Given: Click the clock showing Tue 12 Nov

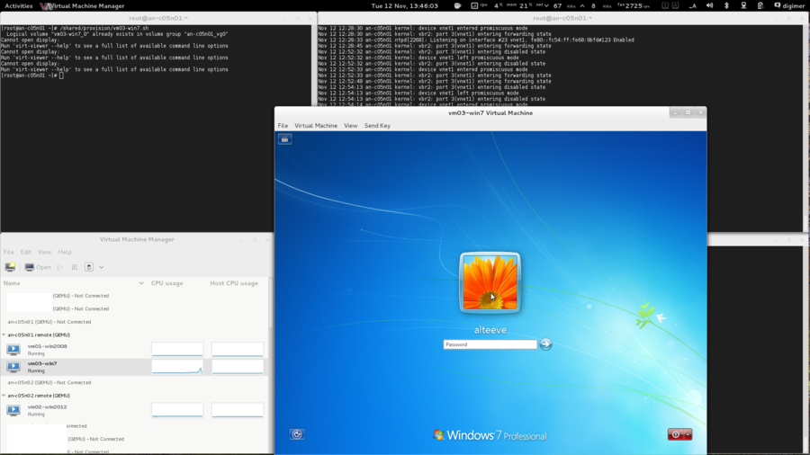Looking at the screenshot, I should (404, 5).
